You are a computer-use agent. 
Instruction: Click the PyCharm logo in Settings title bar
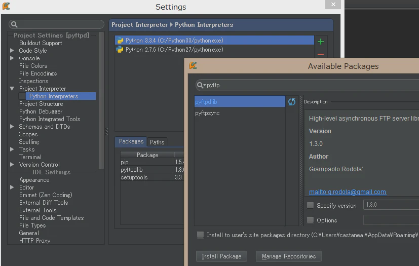[x=6, y=6]
